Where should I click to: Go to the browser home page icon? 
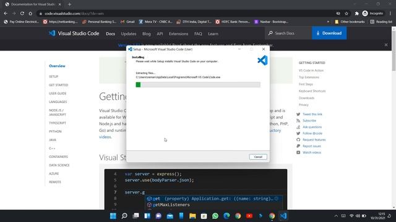coord(30,14)
